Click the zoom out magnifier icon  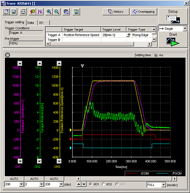[x=57, y=12]
